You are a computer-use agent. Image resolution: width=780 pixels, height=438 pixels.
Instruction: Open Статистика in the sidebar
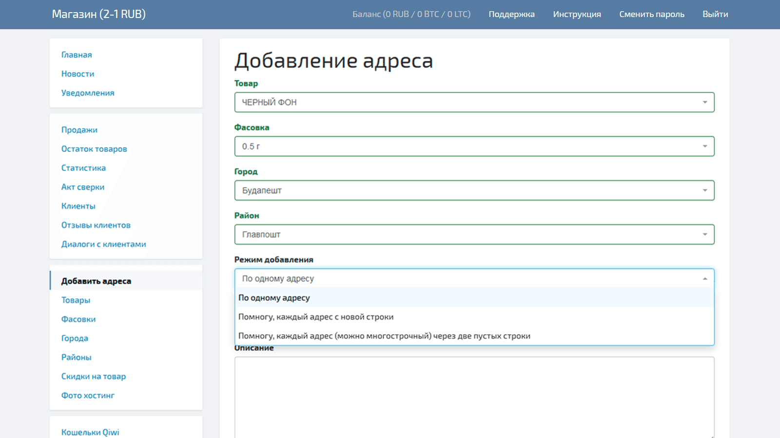tap(83, 168)
